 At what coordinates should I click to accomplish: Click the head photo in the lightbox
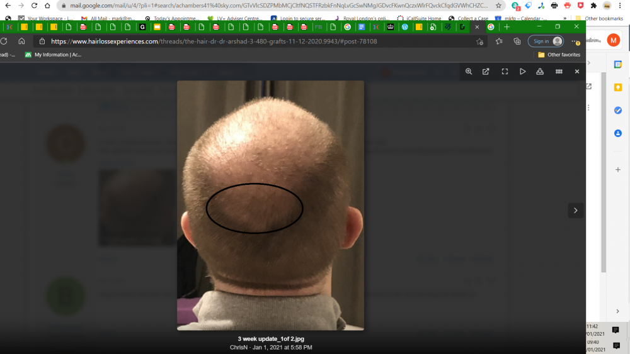point(270,205)
